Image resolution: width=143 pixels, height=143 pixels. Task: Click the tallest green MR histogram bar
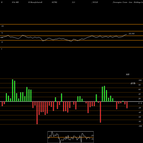(13, 90)
